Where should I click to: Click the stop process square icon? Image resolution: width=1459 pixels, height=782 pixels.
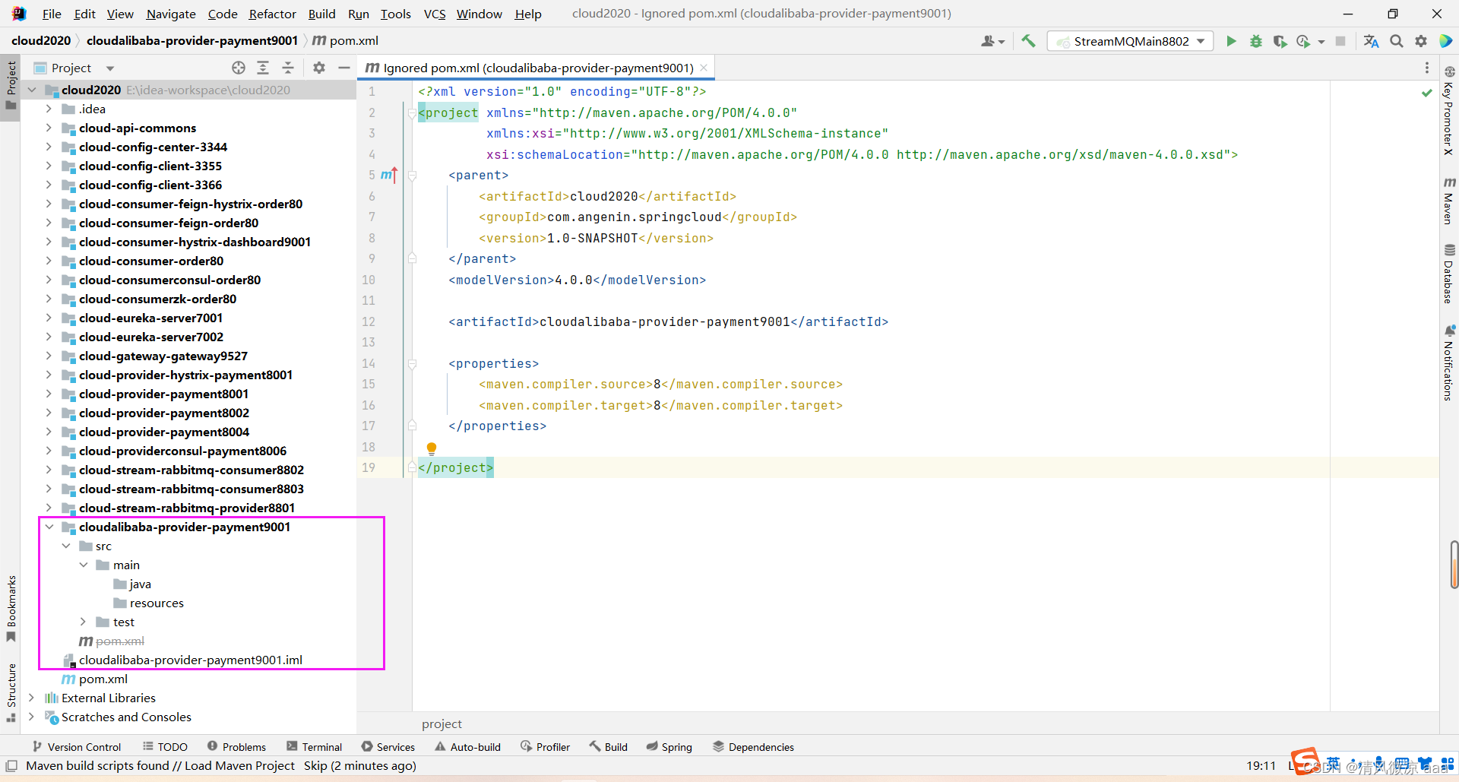tap(1340, 41)
